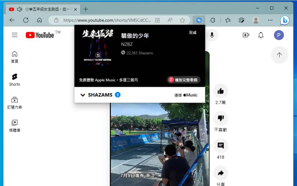The width and height of the screenshot is (297, 186).
Task: Go to the subscriptions sidebar item
Action: [x=15, y=103]
